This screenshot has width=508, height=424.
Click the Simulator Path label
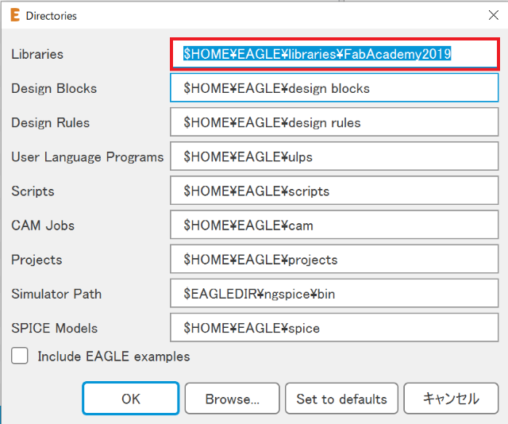(x=56, y=294)
